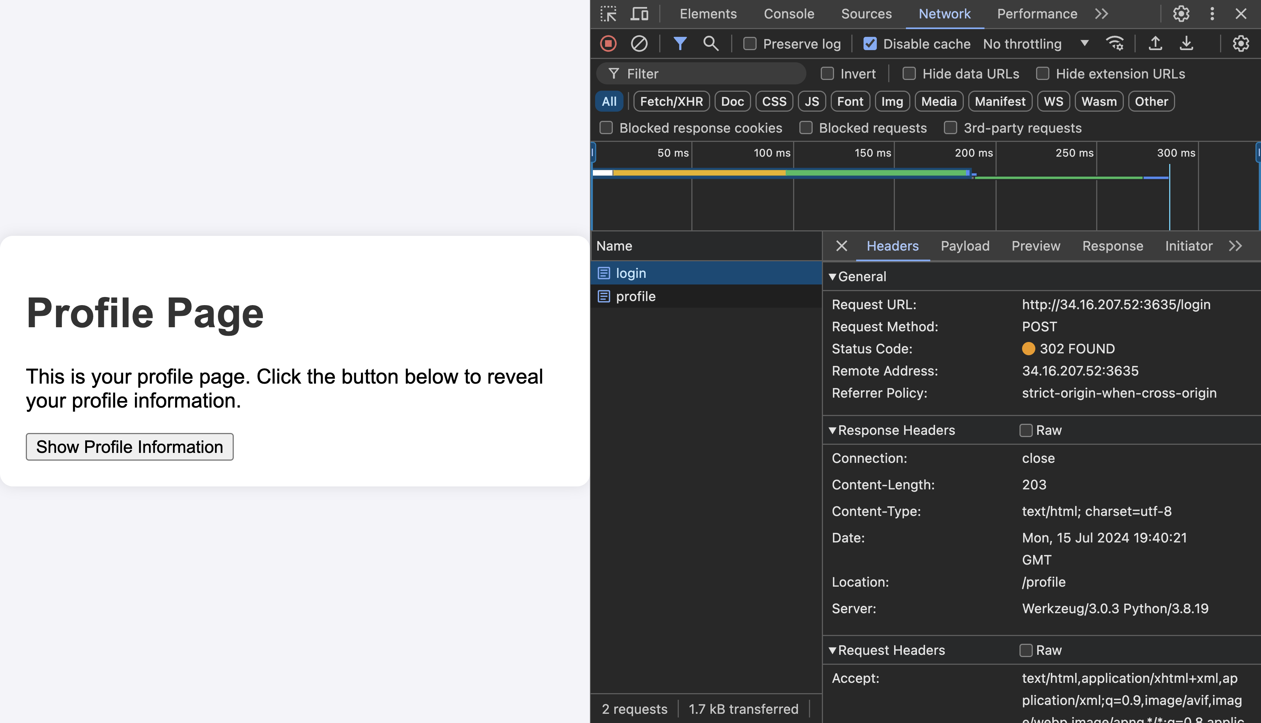Open network search with magnifier icon
1261x723 pixels.
[x=711, y=44]
